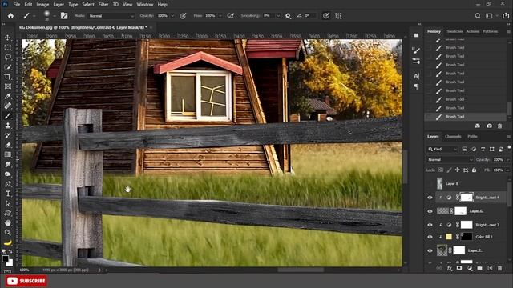Screen dimensions: 513x288
Task: Open the search magnifier at top right
Action: click(x=478, y=16)
